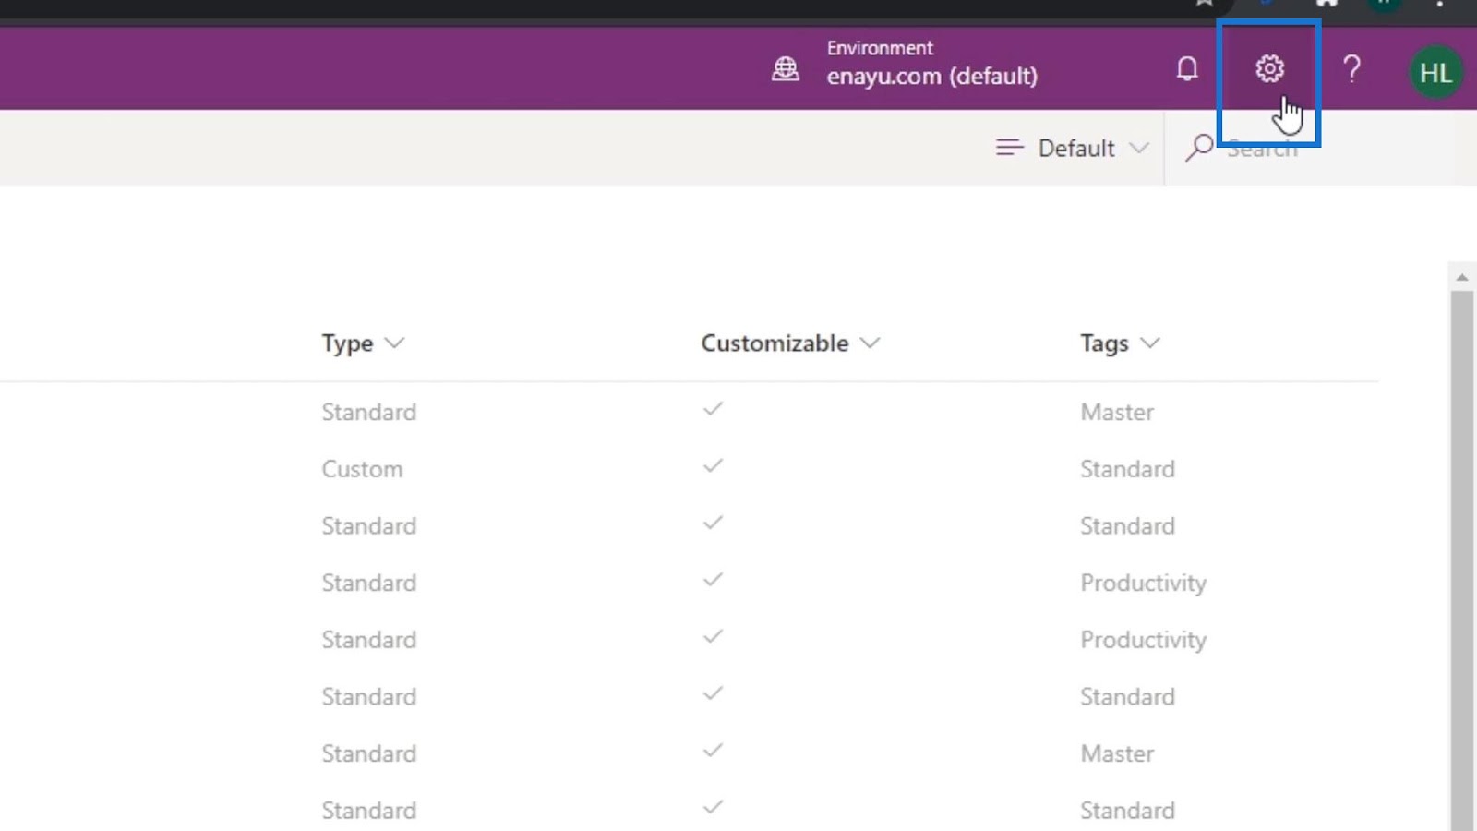Expand the Tags column header menu
Viewport: 1477px width, 831px height.
point(1149,343)
